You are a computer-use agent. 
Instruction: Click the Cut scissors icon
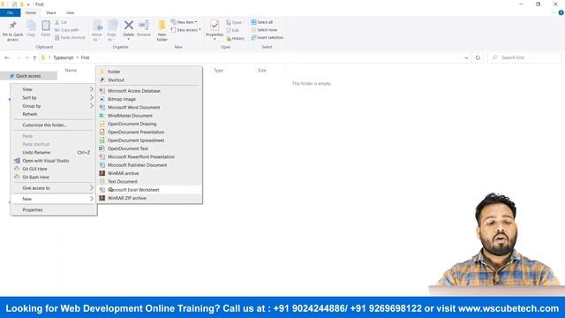point(57,22)
